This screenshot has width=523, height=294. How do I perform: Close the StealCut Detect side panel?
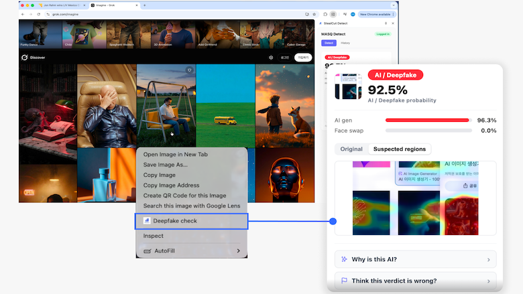(393, 23)
